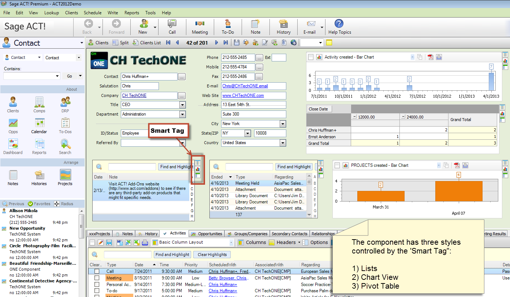The image size is (510, 297).
Task: Click the Clear Highlights button
Action: [212, 255]
